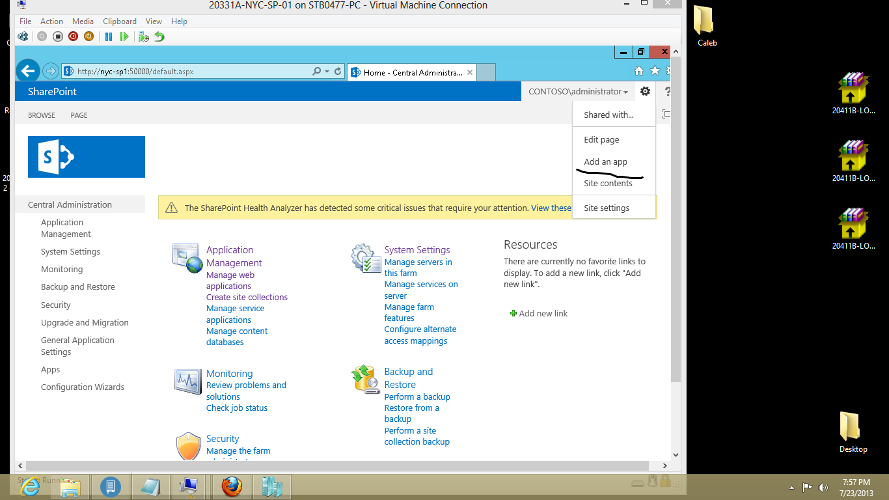Click the green plus icon beside Add new link
The height and width of the screenshot is (500, 889).
click(513, 313)
